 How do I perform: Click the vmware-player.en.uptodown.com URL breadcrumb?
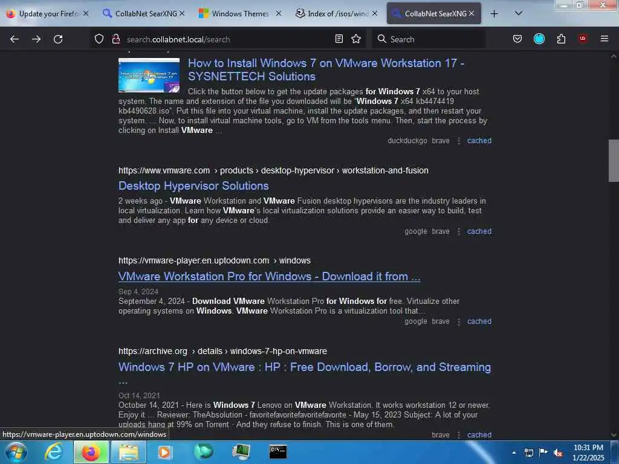pyautogui.click(x=215, y=261)
